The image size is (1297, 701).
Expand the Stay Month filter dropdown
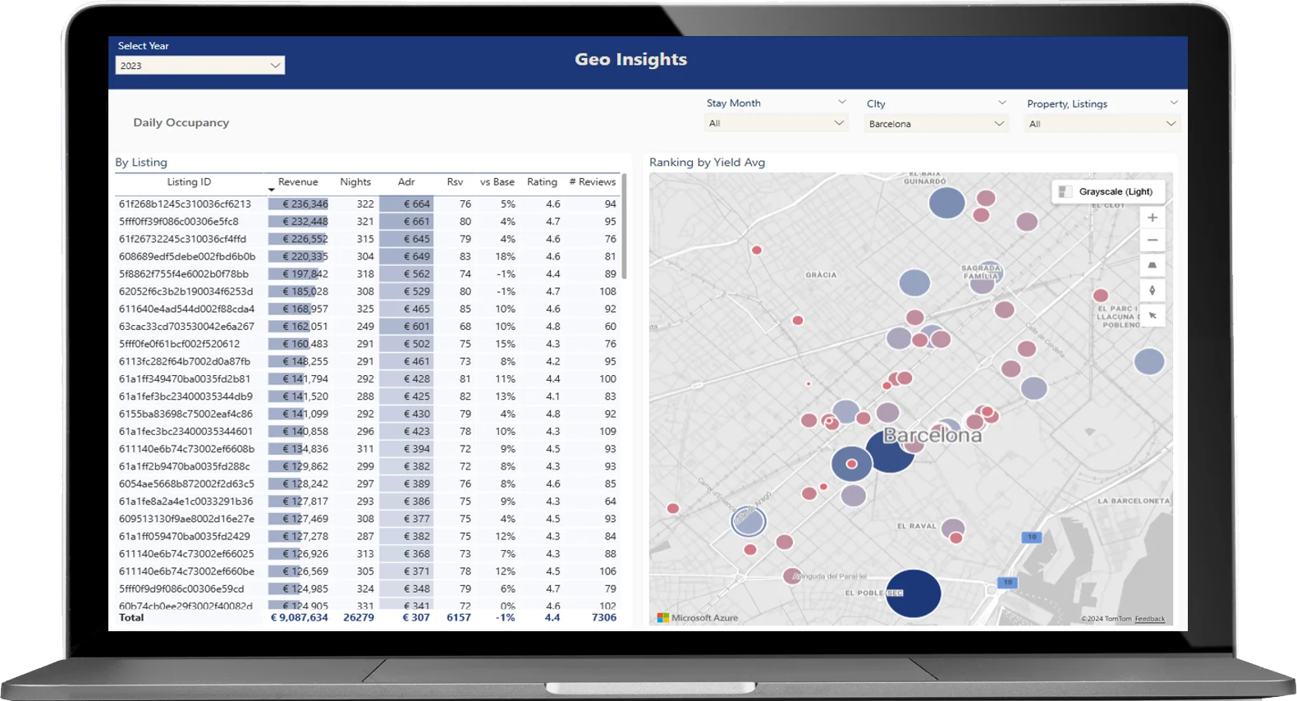click(775, 123)
